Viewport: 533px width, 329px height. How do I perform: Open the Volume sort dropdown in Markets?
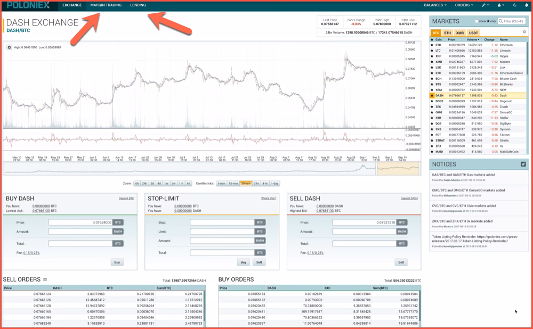pyautogui.click(x=473, y=39)
